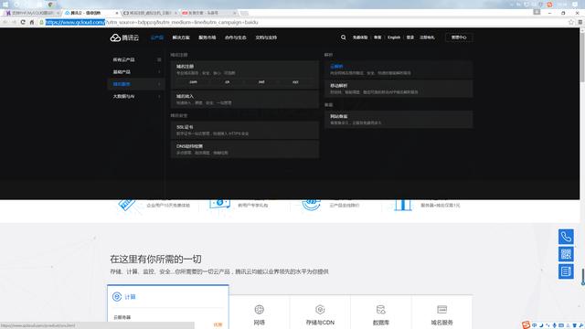Click the Tencent Cloud logo

(124, 37)
